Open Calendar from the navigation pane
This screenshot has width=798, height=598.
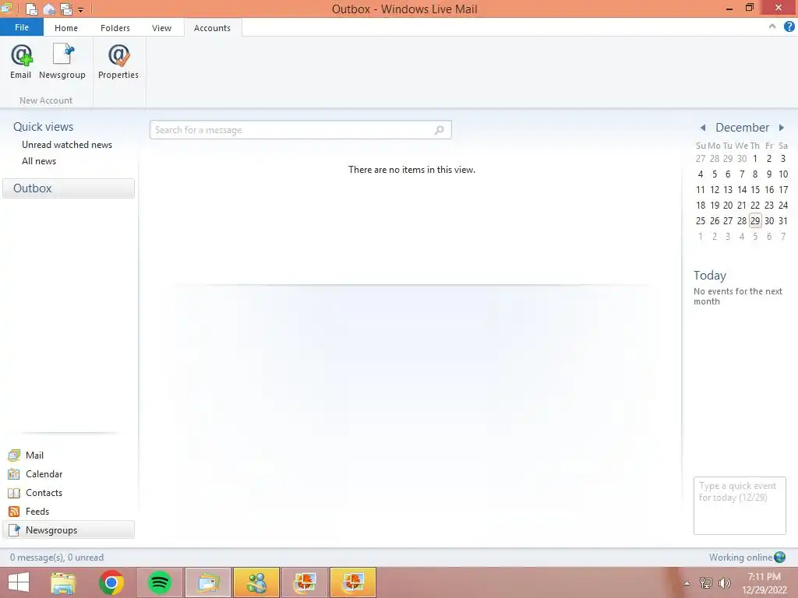coord(44,474)
